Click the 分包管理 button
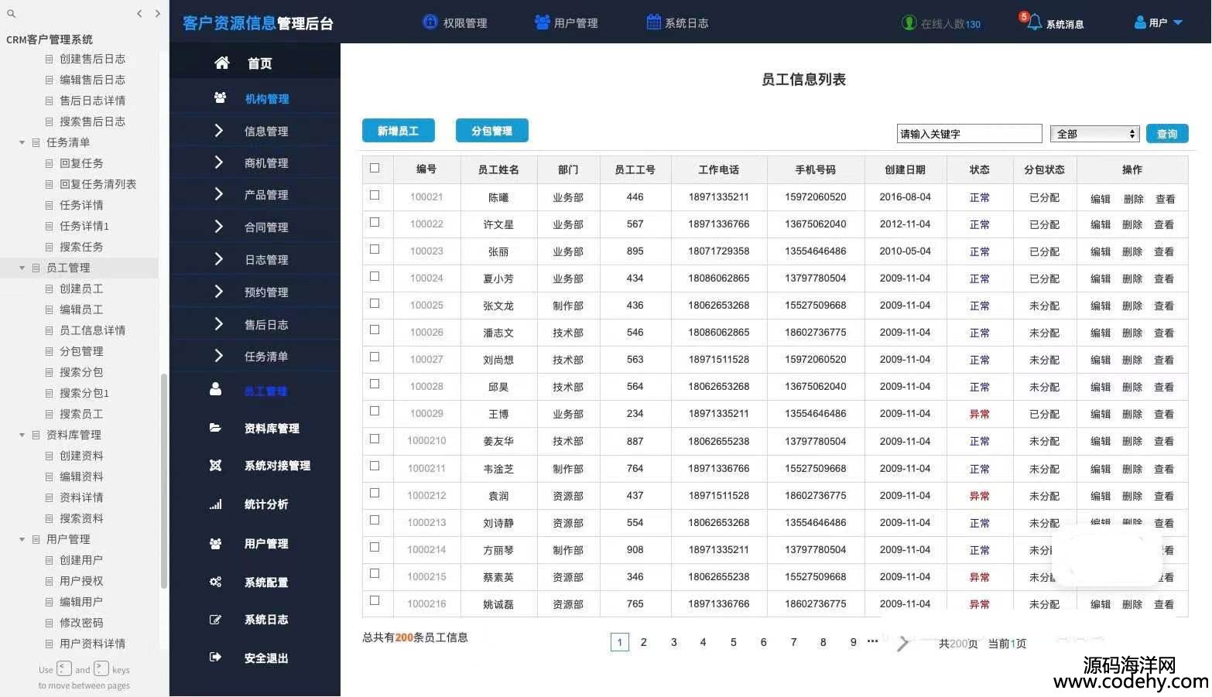Screen dimensions: 1212x697 [x=491, y=131]
